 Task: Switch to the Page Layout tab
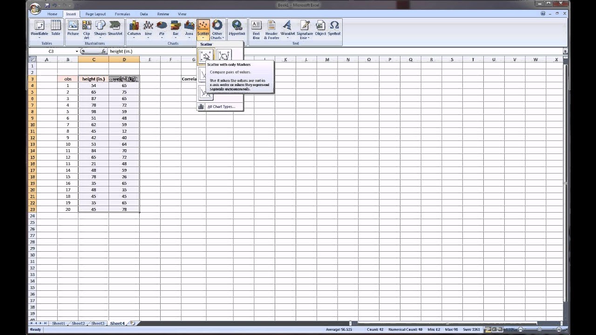(x=95, y=14)
